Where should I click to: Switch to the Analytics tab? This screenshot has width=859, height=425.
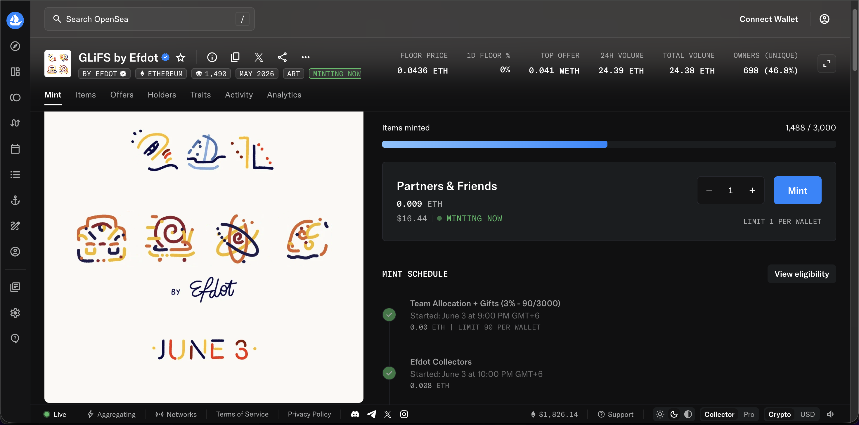pyautogui.click(x=284, y=95)
